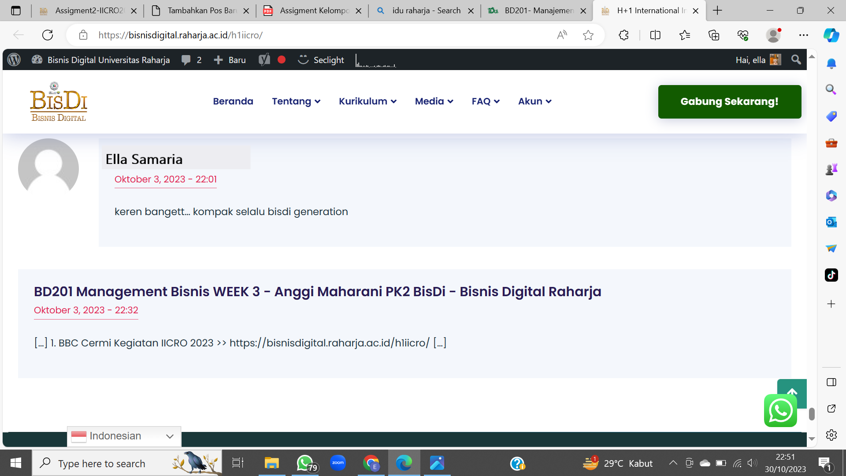The width and height of the screenshot is (846, 476).
Task: Open Outlook in the sidebar
Action: click(831, 222)
